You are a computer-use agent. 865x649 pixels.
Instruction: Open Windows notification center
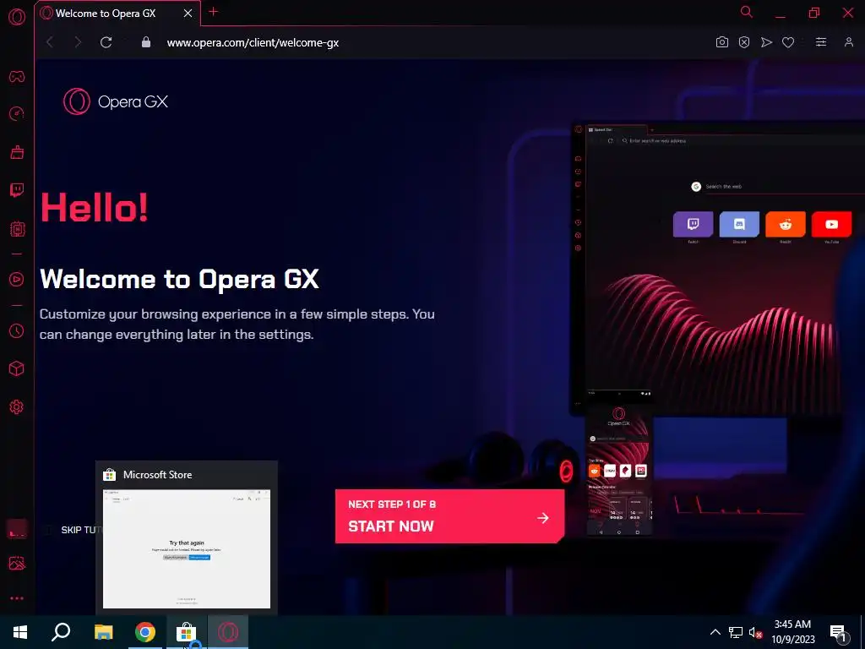839,633
